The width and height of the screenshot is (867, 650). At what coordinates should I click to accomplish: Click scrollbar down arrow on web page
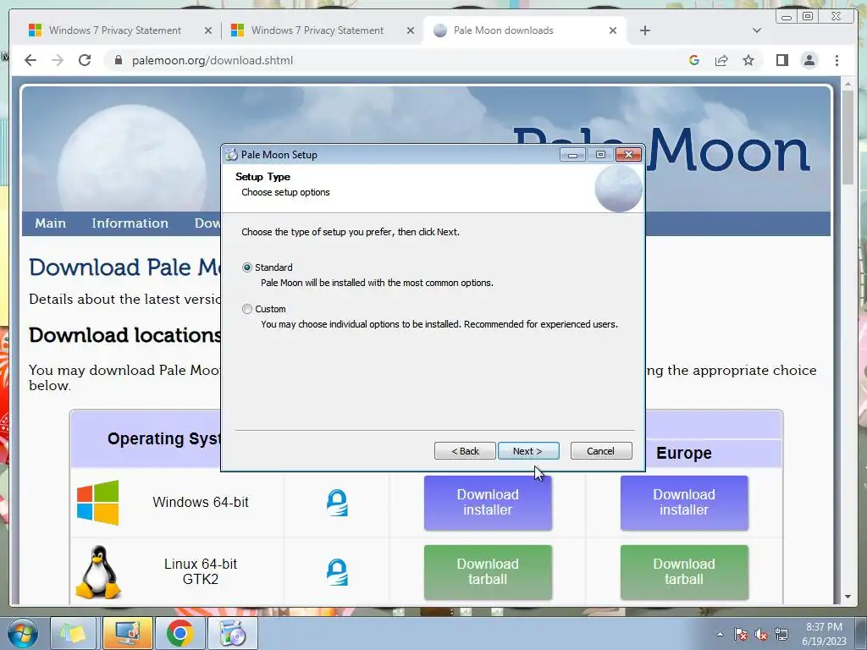(848, 597)
